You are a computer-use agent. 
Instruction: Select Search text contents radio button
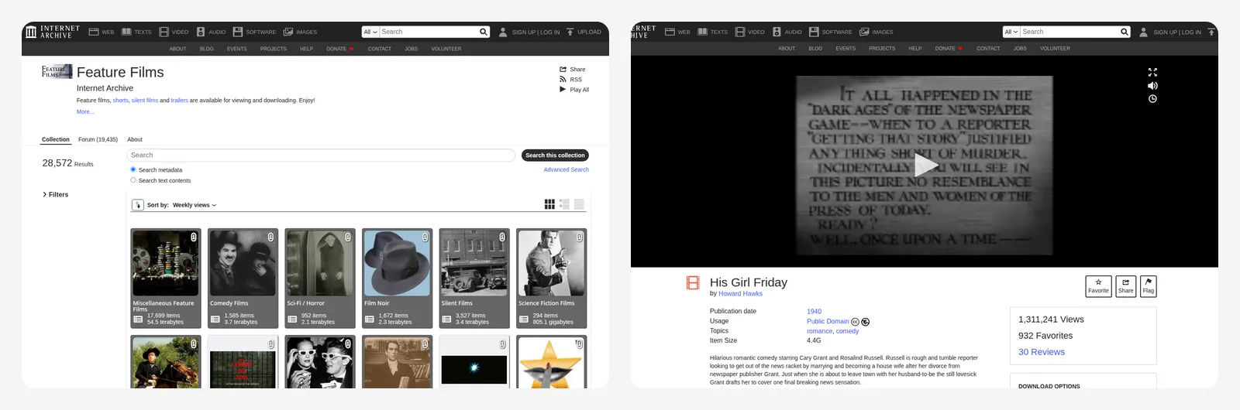(x=133, y=180)
